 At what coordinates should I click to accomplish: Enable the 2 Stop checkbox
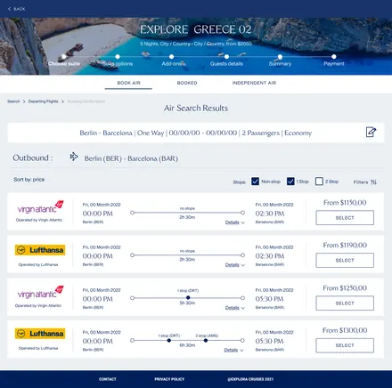(x=319, y=182)
